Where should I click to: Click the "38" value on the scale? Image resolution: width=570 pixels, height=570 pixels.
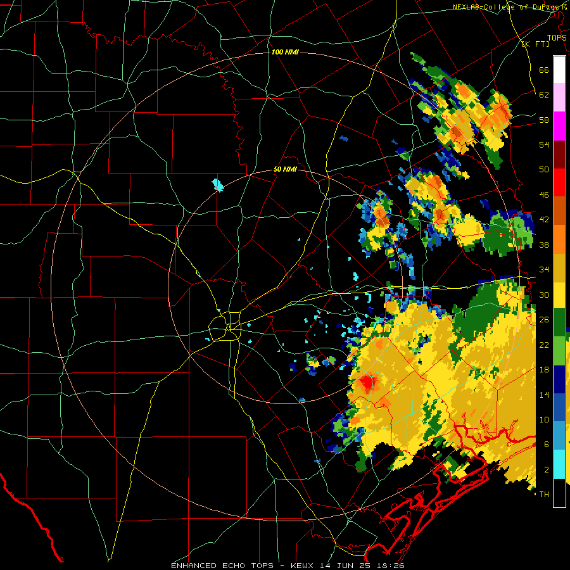(544, 245)
